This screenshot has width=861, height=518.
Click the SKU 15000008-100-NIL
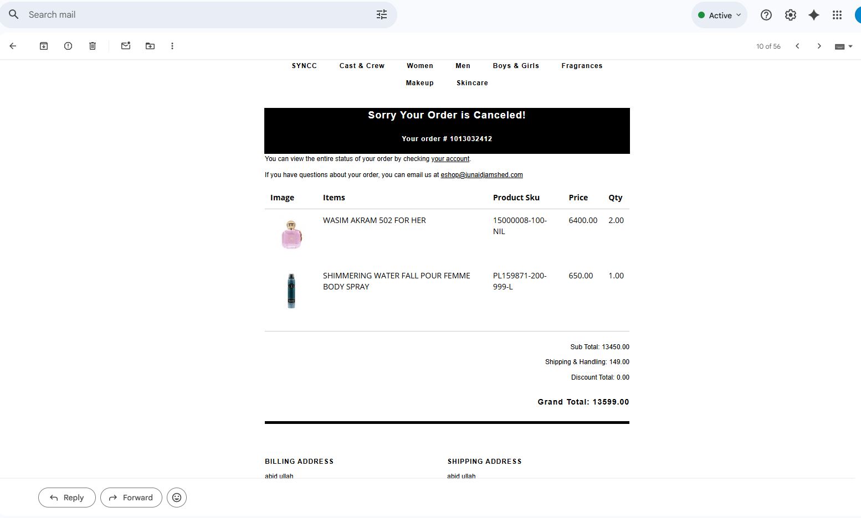click(x=520, y=226)
